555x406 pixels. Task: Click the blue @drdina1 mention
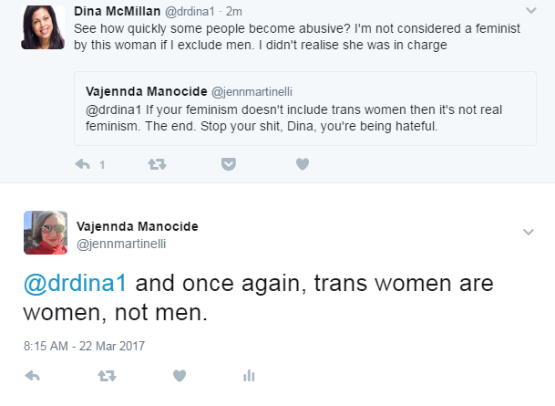75,284
